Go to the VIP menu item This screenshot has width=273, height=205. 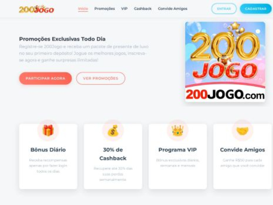click(124, 9)
